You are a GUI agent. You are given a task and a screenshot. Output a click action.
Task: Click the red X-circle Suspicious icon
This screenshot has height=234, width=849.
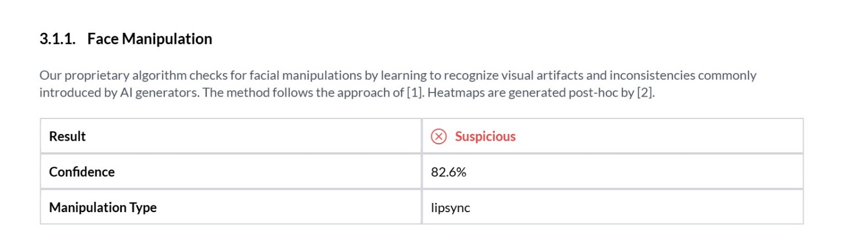pyautogui.click(x=439, y=137)
